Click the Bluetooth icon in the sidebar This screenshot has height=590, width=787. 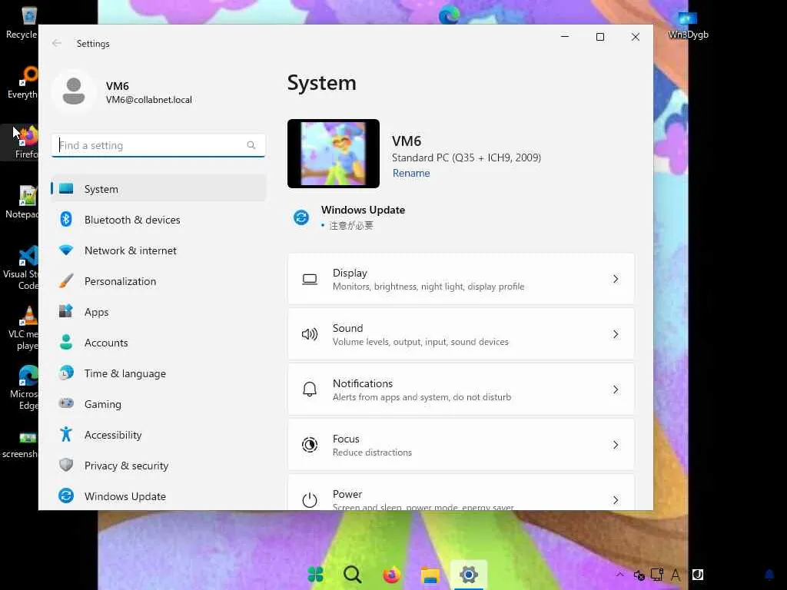[x=66, y=219]
